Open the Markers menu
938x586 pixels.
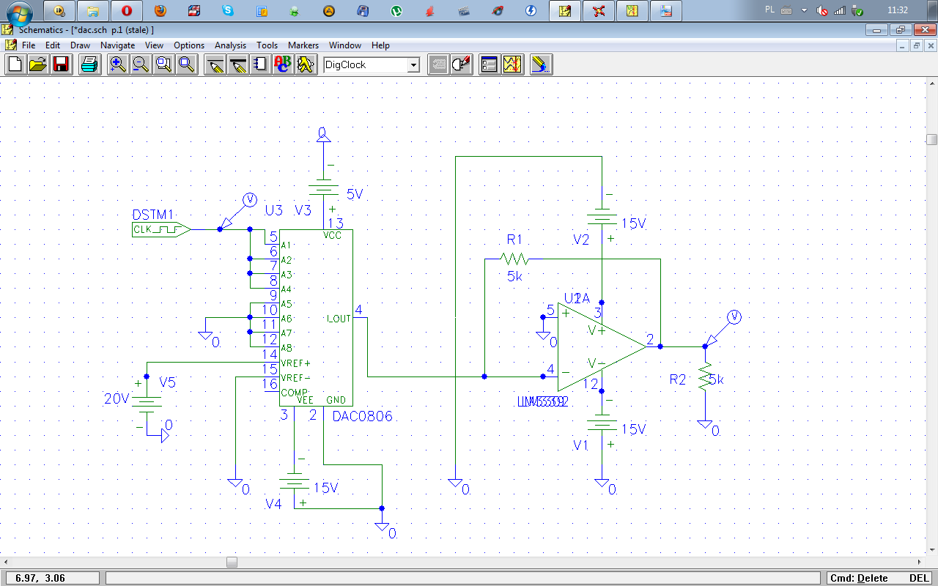pos(303,45)
